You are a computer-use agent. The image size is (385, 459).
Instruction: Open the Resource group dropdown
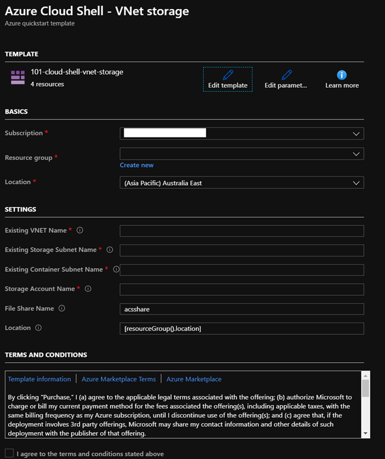[x=356, y=154]
